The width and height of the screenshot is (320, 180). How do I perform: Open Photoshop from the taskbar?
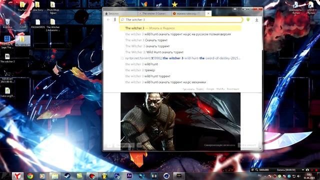(x=117, y=175)
